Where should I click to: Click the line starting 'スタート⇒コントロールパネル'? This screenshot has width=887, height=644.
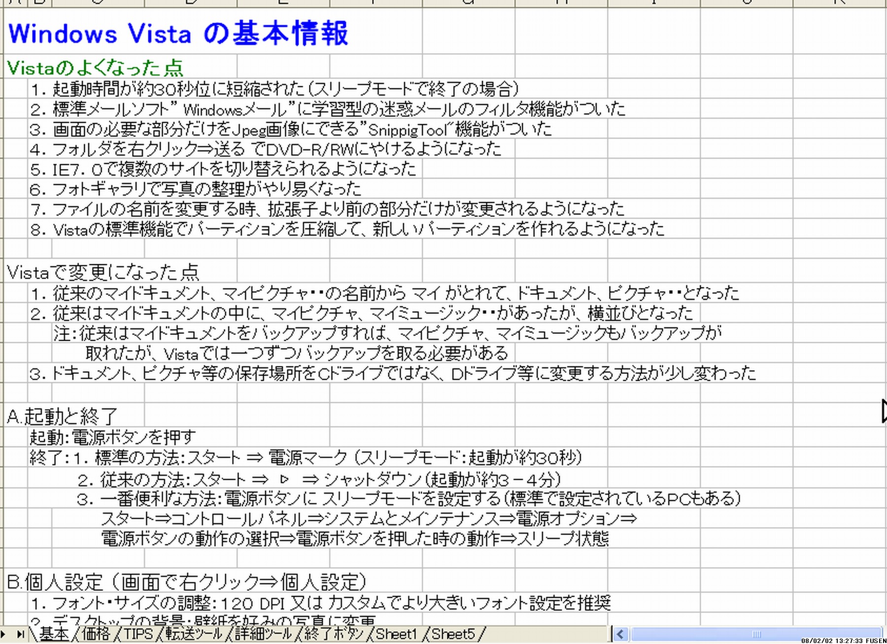(369, 519)
